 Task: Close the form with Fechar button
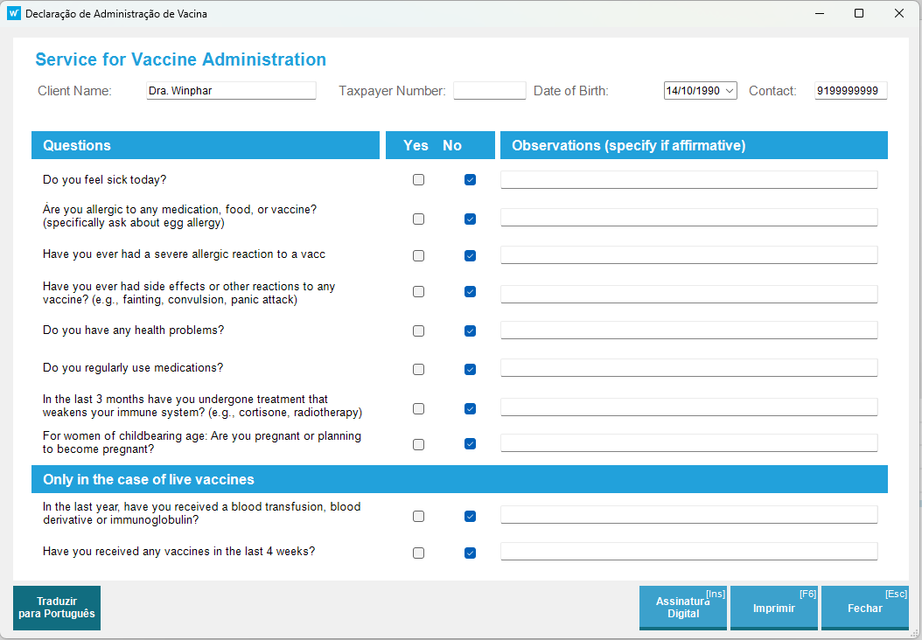[864, 608]
